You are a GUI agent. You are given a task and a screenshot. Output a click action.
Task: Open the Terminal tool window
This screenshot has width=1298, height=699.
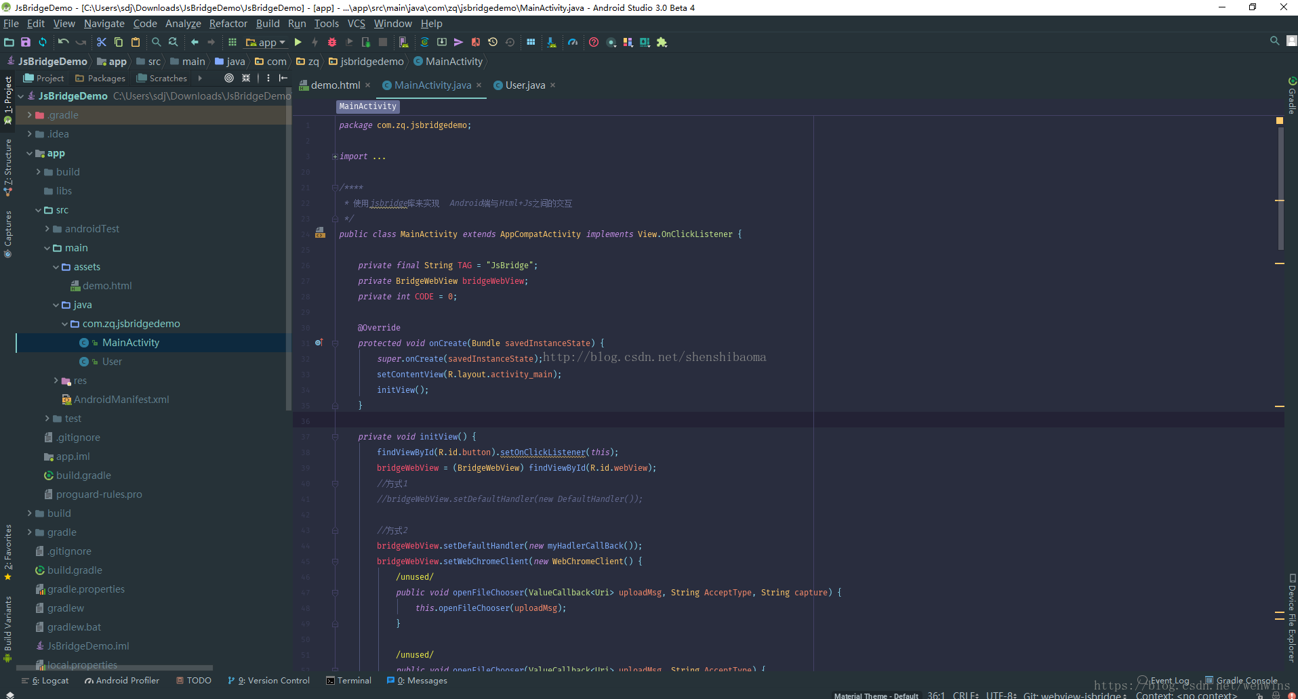[349, 681]
